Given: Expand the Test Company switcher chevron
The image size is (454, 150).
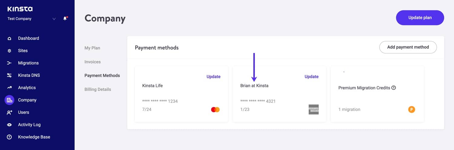Looking at the screenshot, I should point(54,19).
